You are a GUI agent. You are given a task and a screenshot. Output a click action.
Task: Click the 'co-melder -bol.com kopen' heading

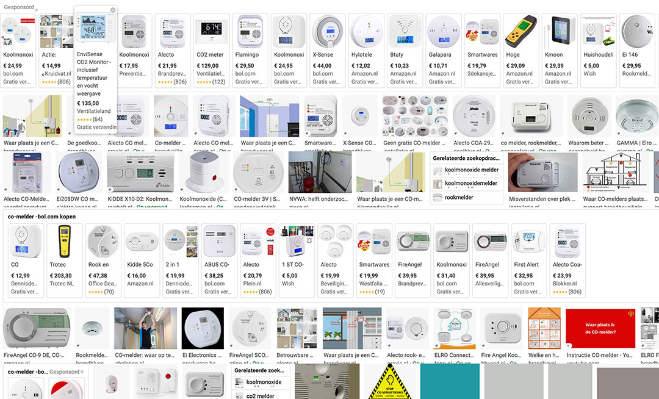pos(41,217)
